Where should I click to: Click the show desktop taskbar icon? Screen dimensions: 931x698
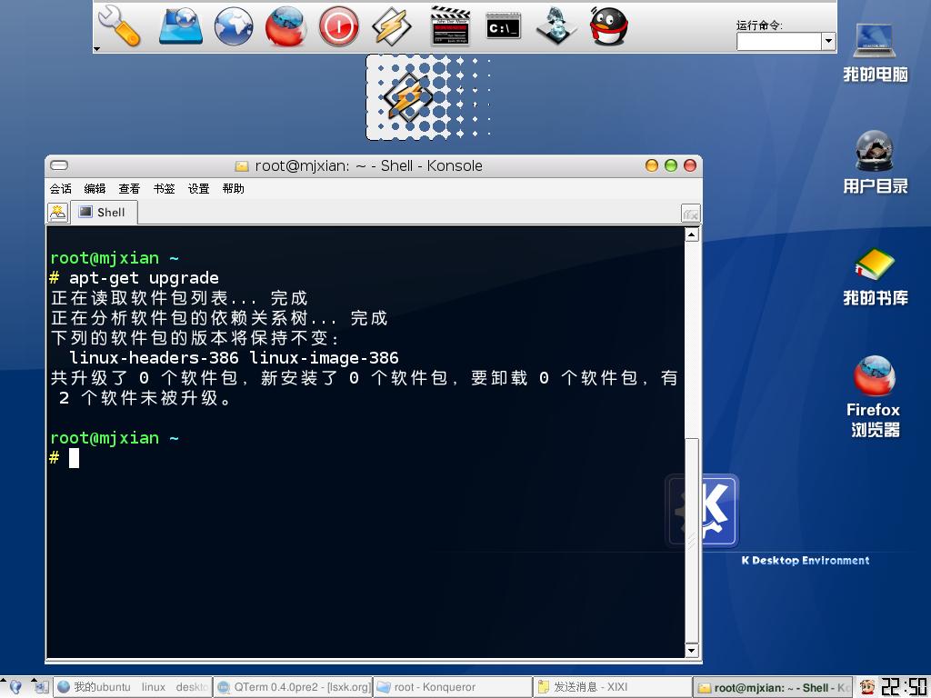41,687
